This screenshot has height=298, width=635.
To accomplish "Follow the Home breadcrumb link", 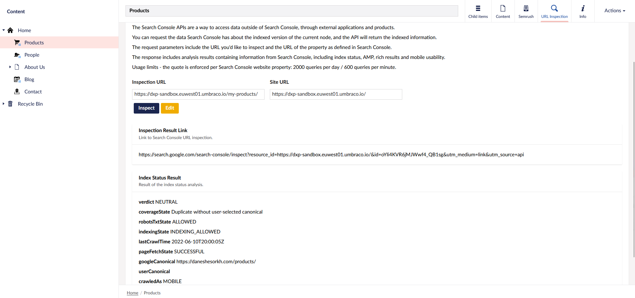I will pyautogui.click(x=132, y=293).
